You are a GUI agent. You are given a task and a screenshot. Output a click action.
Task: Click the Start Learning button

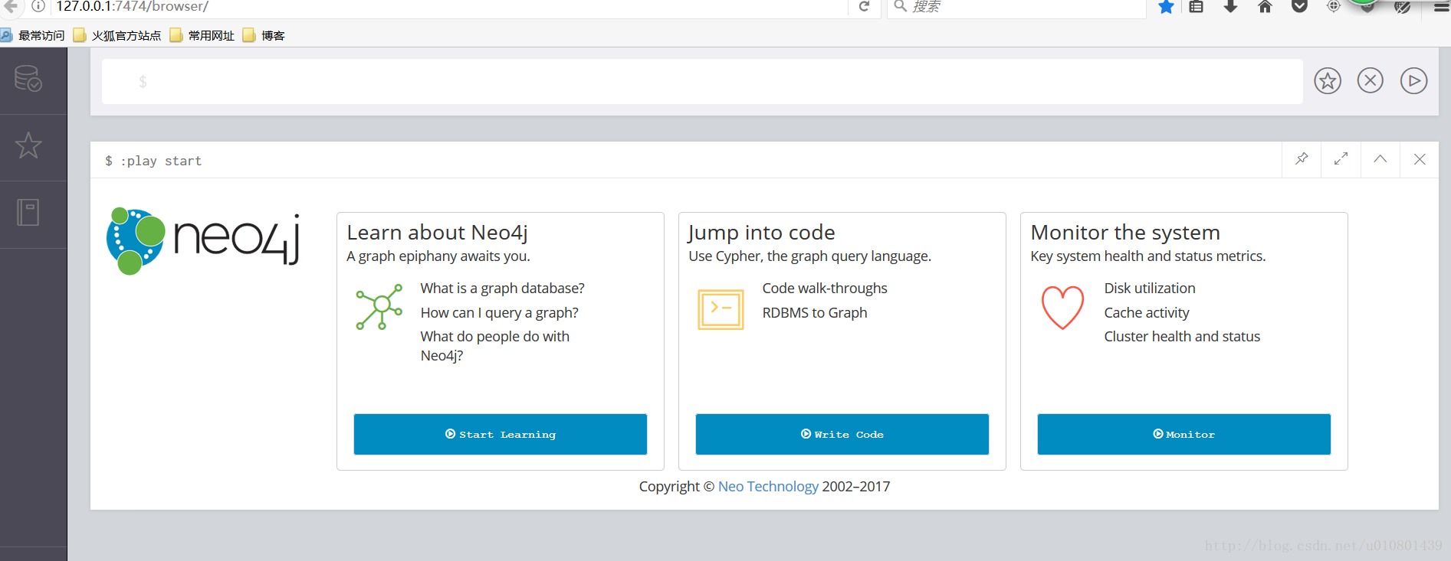coord(501,434)
